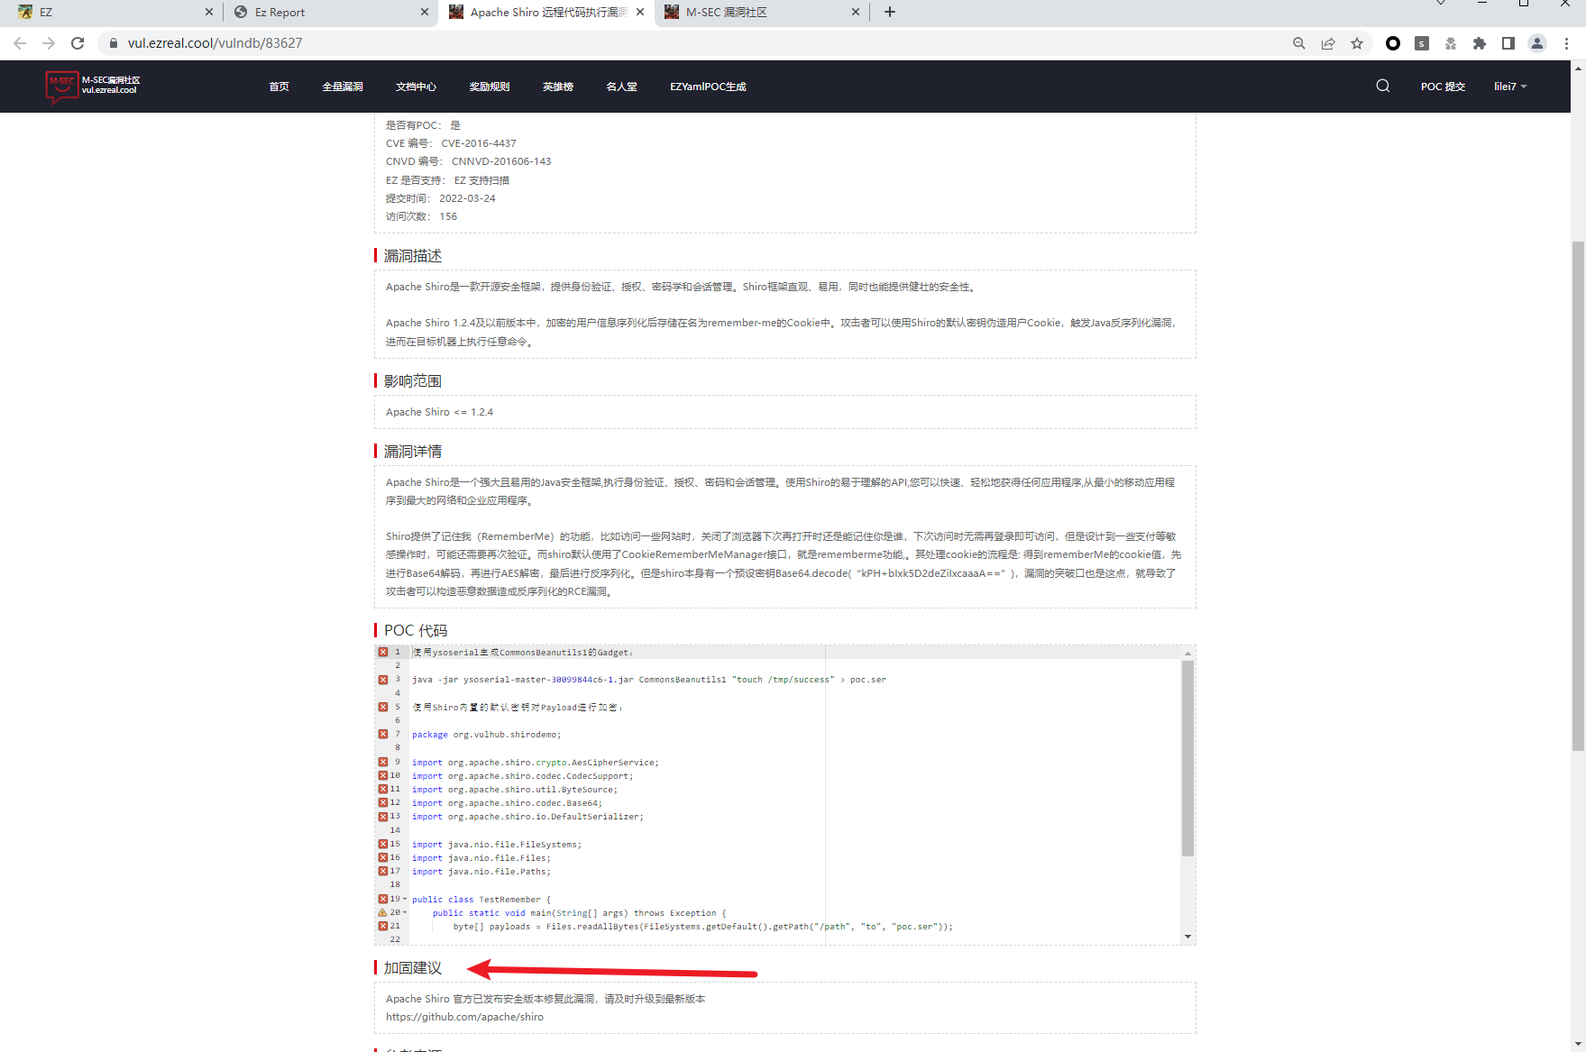The height and width of the screenshot is (1052, 1586).
Task: Click the site lock icon in address bar
Action: [114, 43]
